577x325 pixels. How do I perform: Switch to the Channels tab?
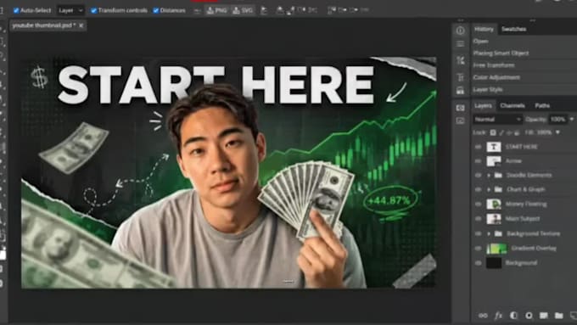(x=513, y=105)
